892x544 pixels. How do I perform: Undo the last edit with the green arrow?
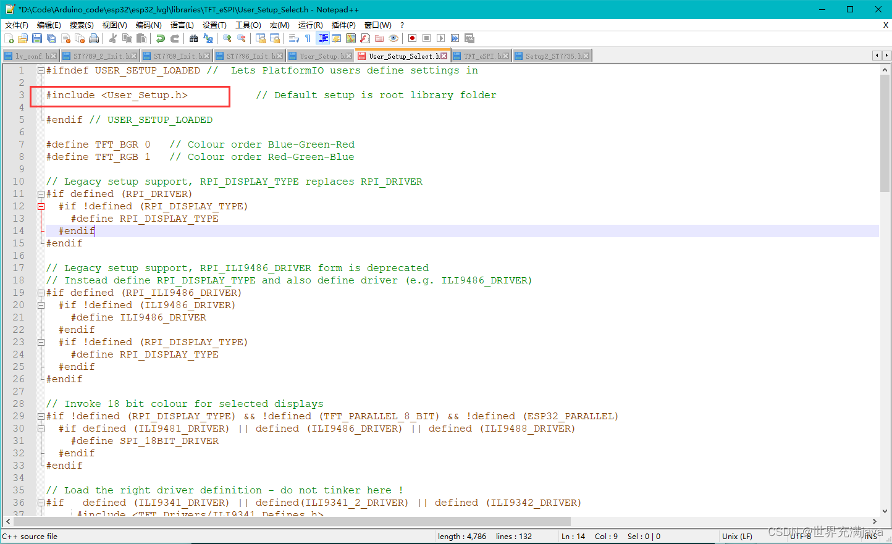[x=161, y=38]
